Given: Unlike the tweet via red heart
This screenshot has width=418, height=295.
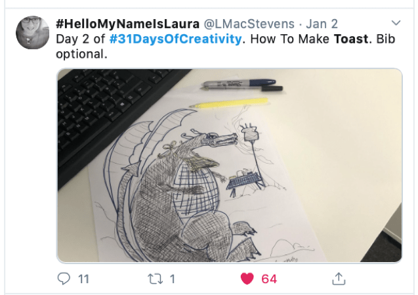Looking at the screenshot, I should (247, 279).
